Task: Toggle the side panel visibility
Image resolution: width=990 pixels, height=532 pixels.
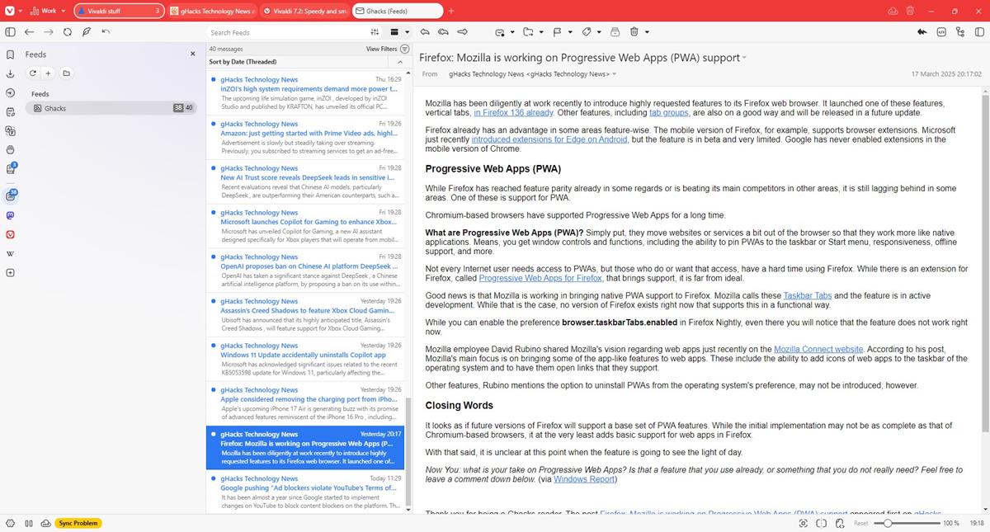Action: 10,32
